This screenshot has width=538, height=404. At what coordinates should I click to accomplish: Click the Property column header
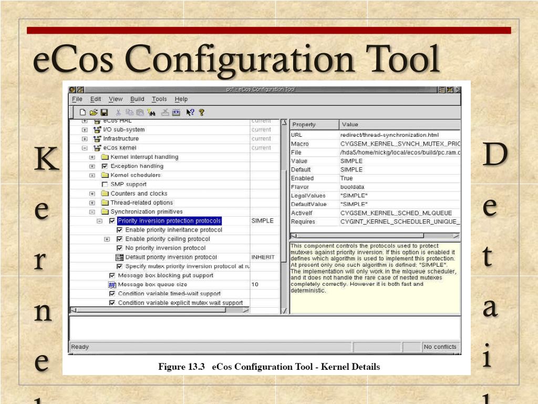pos(315,125)
